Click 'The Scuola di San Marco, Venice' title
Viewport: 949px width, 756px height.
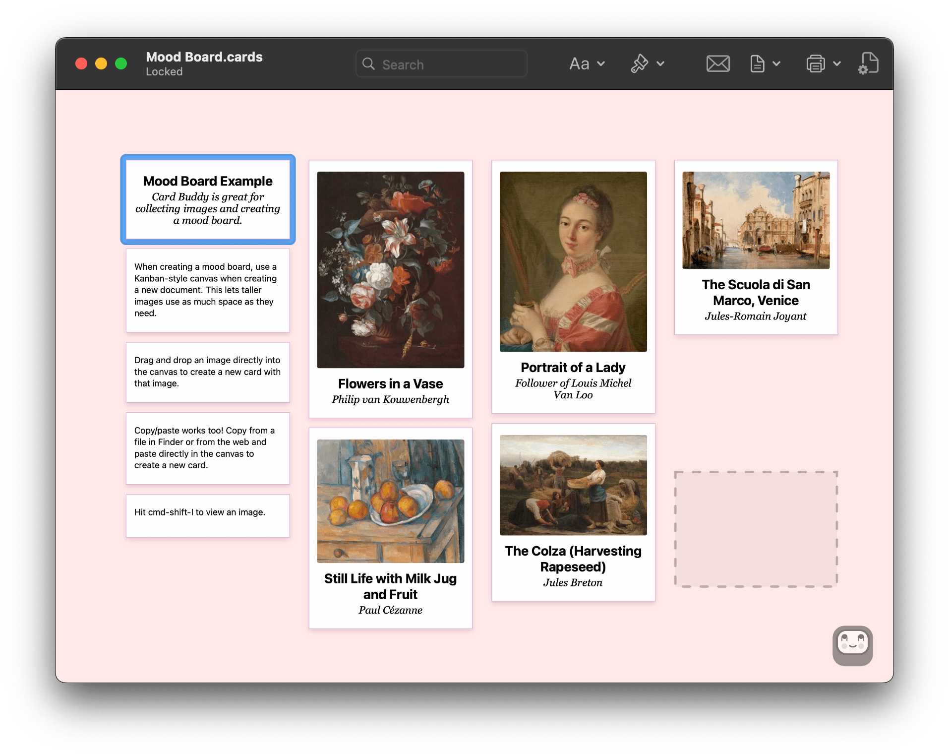(x=756, y=293)
